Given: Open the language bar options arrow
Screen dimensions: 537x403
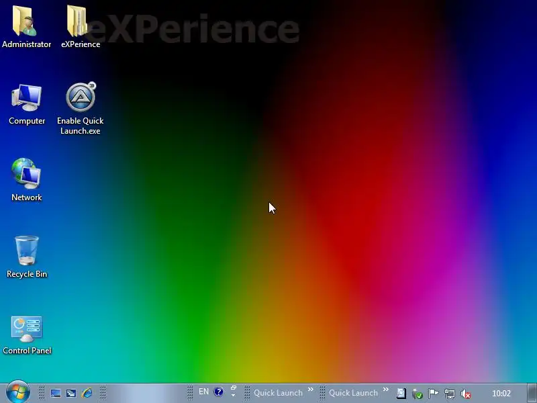Looking at the screenshot, I should [233, 395].
